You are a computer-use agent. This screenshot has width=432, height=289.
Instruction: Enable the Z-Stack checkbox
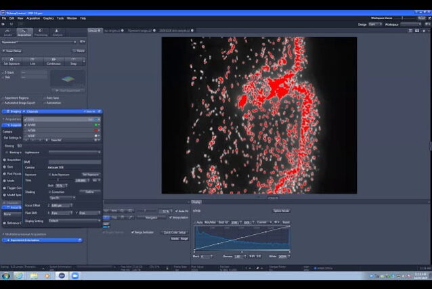pyautogui.click(x=3, y=72)
